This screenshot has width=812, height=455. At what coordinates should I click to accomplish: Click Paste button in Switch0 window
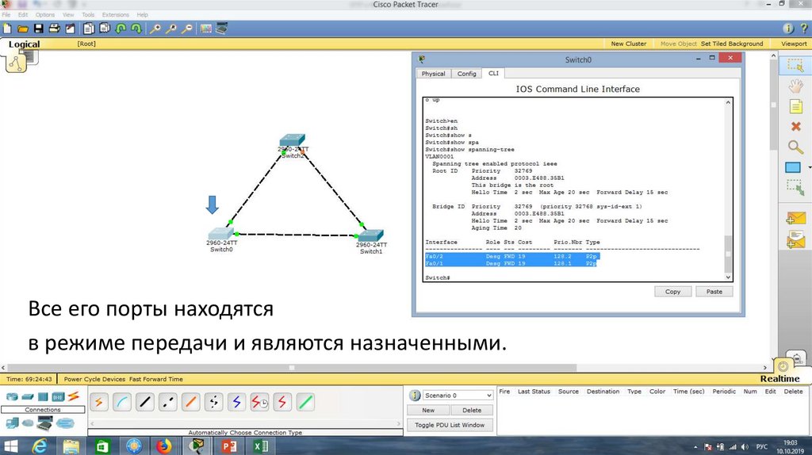714,292
